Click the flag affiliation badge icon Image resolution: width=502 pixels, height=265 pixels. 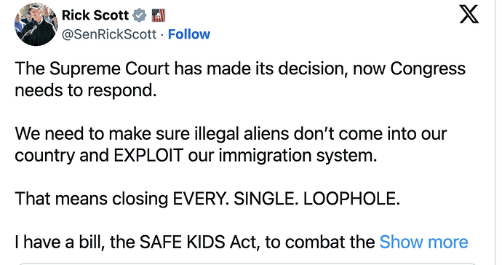(158, 15)
